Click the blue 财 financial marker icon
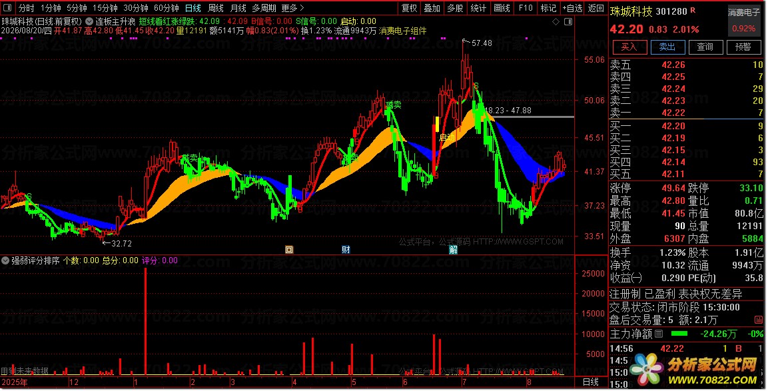 pos(346,250)
